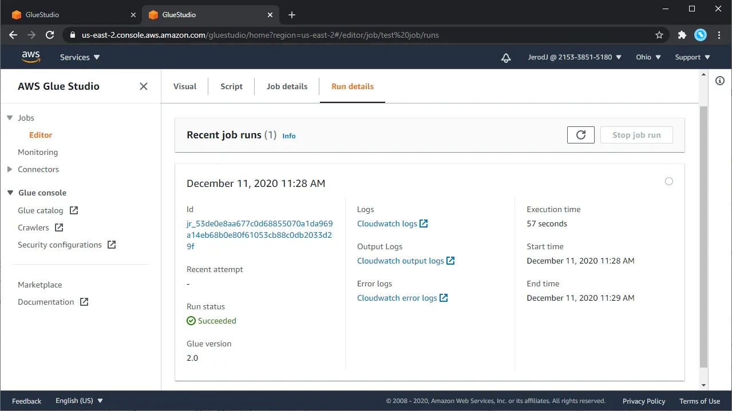Switch to the Job details tab
This screenshot has width=732, height=411.
287,86
